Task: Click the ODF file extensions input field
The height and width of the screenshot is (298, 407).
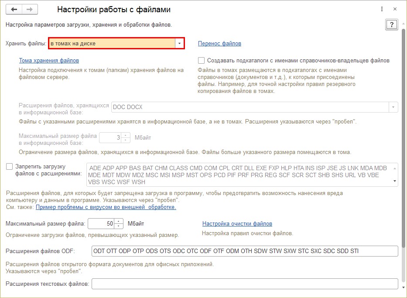Action: coord(245,251)
